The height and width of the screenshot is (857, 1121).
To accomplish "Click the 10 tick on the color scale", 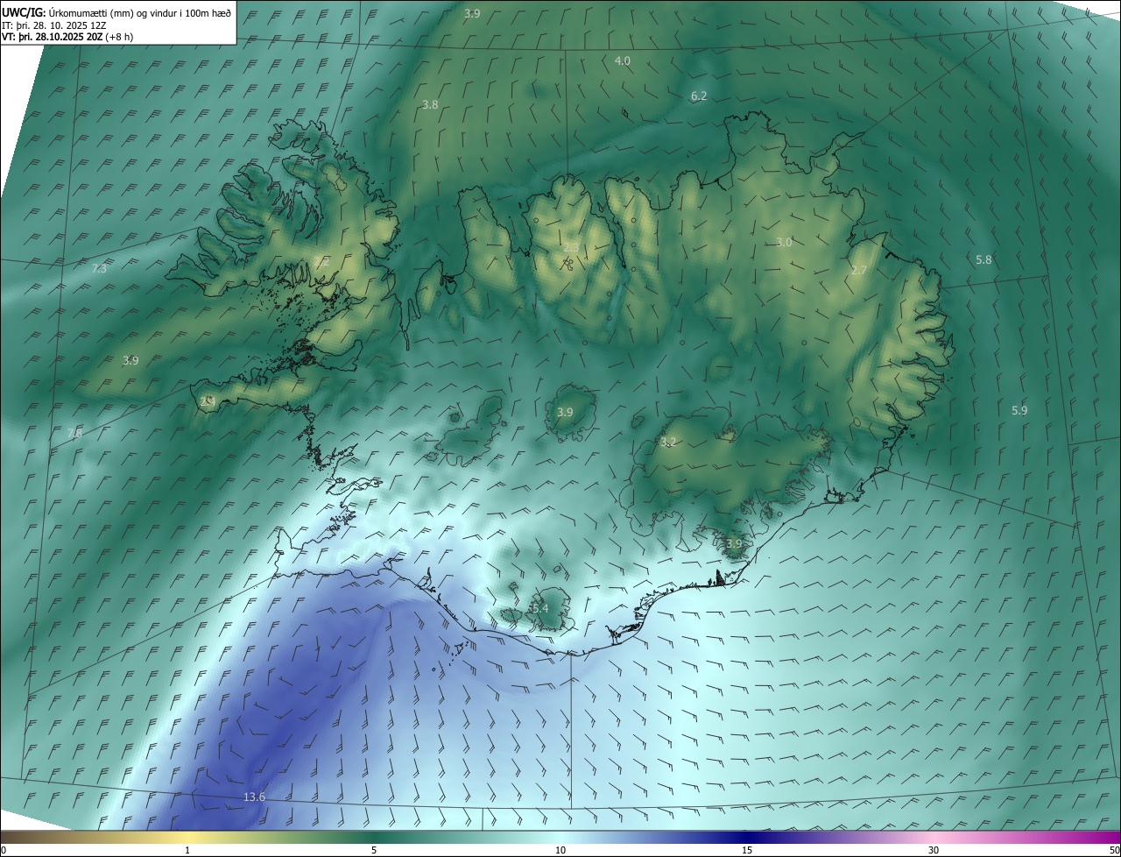I will pyautogui.click(x=560, y=850).
